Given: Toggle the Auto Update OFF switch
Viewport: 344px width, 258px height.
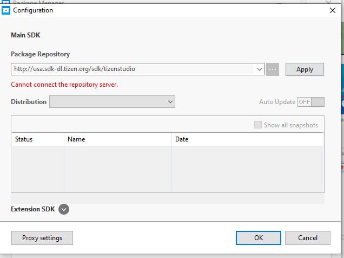Looking at the screenshot, I should point(310,102).
